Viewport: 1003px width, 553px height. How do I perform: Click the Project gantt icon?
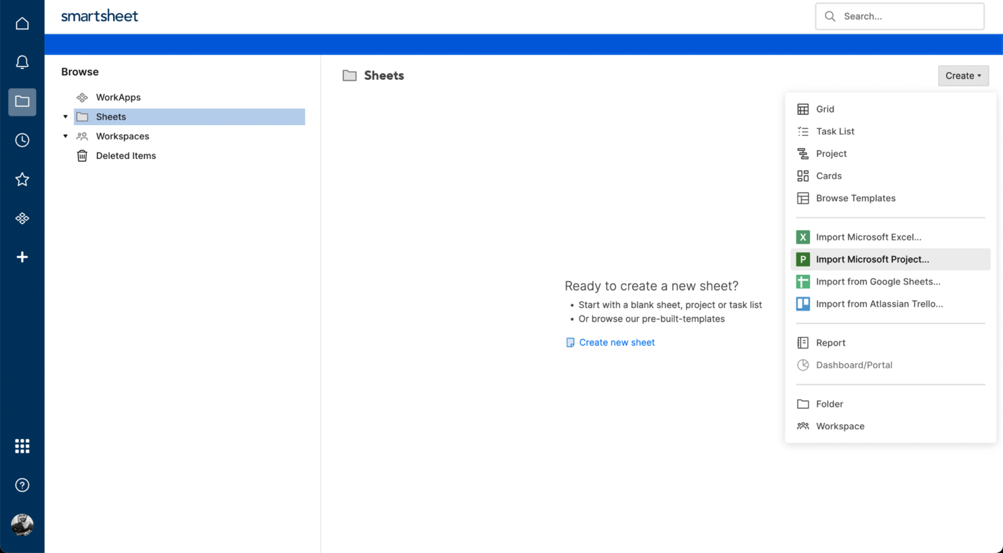coord(803,154)
